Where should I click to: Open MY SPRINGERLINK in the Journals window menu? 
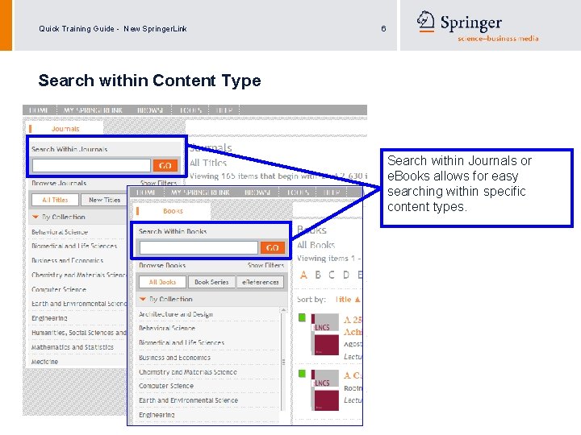point(93,110)
